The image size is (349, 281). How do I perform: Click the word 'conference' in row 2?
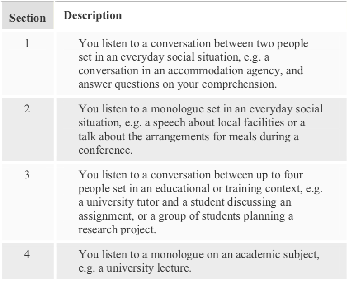pos(105,150)
